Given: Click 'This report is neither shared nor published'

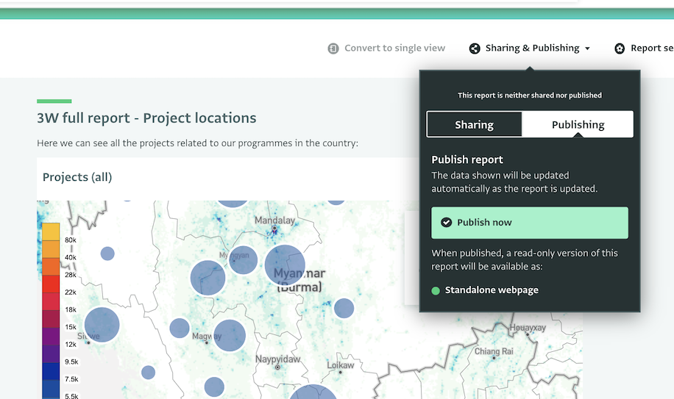Looking at the screenshot, I should (x=530, y=96).
